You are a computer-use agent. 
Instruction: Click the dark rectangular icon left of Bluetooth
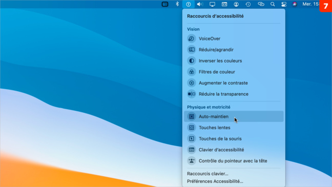165,4
